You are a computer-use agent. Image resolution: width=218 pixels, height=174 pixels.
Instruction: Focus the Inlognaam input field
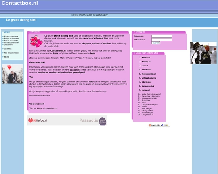click(161, 36)
